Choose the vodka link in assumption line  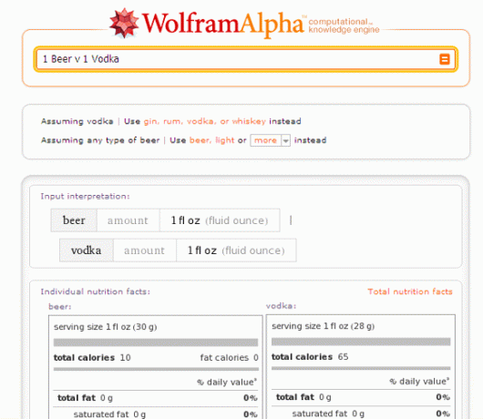pos(200,121)
